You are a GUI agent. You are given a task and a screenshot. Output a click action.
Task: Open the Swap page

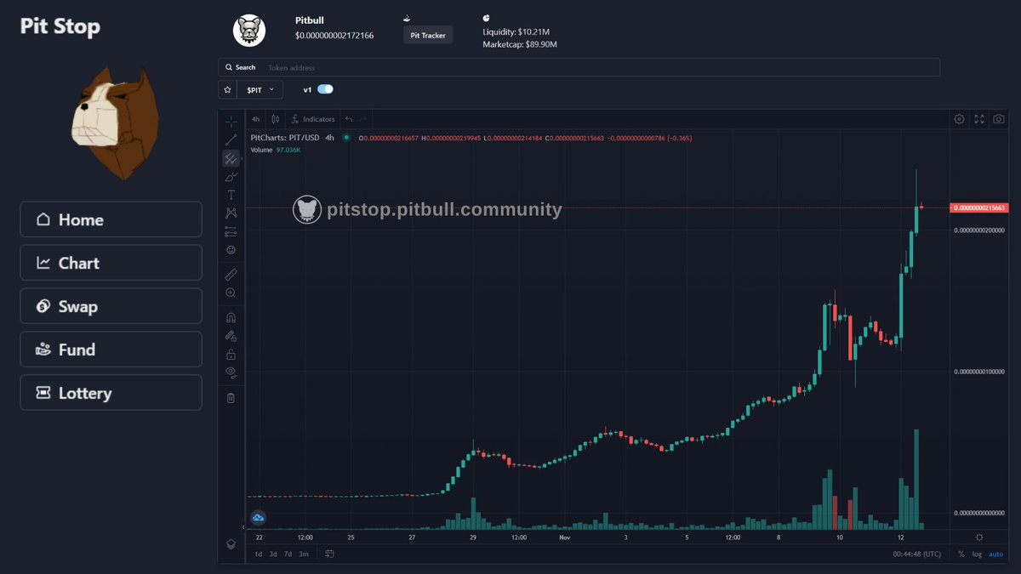111,306
